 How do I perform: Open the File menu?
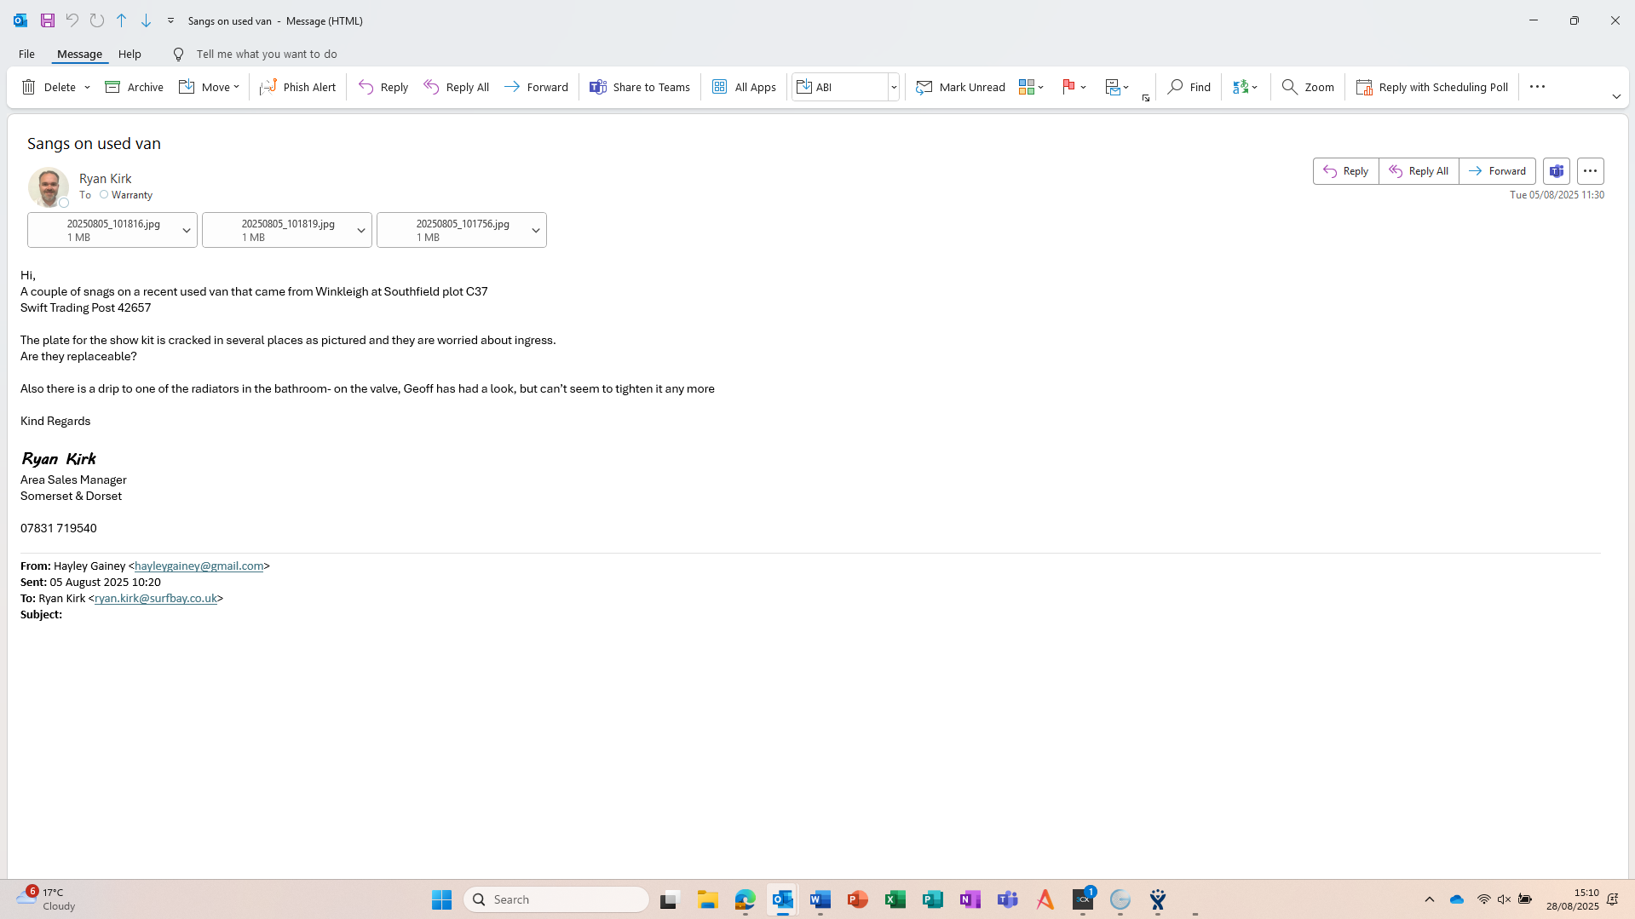[x=26, y=54]
